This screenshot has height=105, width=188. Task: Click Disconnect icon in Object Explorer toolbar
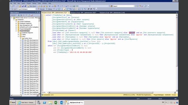21,15
